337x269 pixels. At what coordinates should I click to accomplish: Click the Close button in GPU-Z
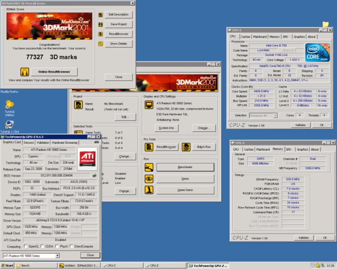(x=90, y=255)
